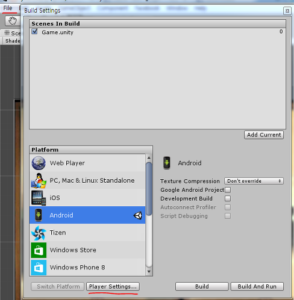The width and height of the screenshot is (294, 300).
Task: Enable the Development Build checkbox
Action: click(228, 198)
